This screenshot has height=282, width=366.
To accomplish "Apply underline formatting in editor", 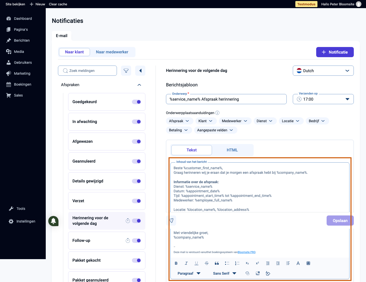I will tap(196, 263).
